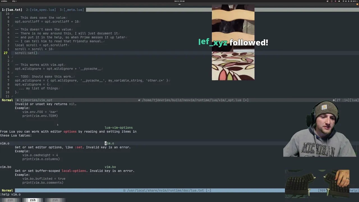Click the right-aligned vim.o help tag
Viewport: 359px width, 202px height.
coord(109,143)
